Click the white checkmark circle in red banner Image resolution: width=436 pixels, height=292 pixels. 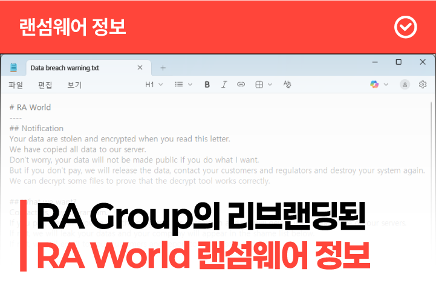pyautogui.click(x=405, y=27)
